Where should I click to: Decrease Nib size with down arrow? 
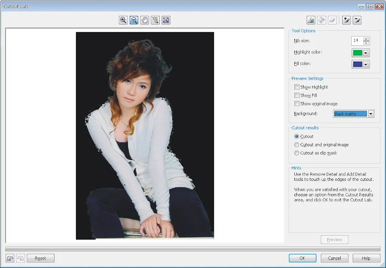pos(366,43)
